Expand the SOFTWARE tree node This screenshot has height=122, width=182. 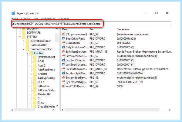click(x=20, y=33)
